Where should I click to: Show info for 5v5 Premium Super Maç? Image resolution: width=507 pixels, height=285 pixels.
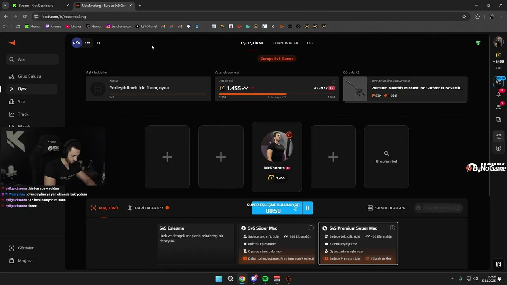392,228
